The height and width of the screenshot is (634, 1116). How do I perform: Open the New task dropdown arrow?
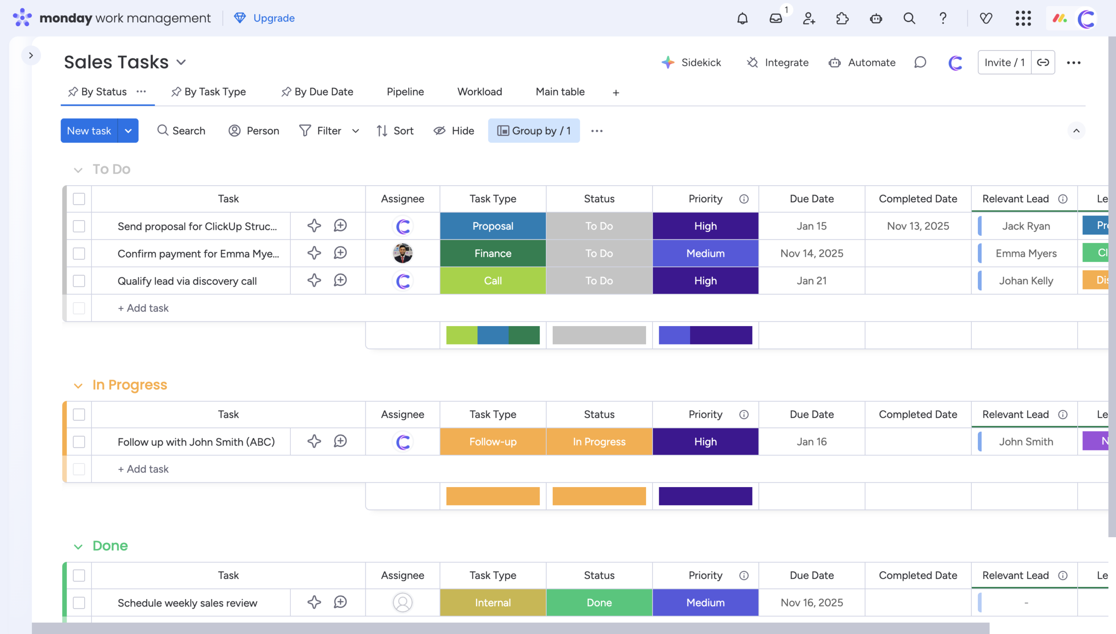pos(128,131)
